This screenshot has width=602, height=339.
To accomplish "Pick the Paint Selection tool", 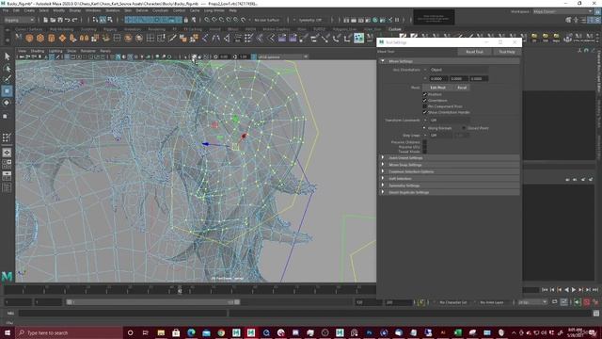I will pyautogui.click(x=7, y=79).
